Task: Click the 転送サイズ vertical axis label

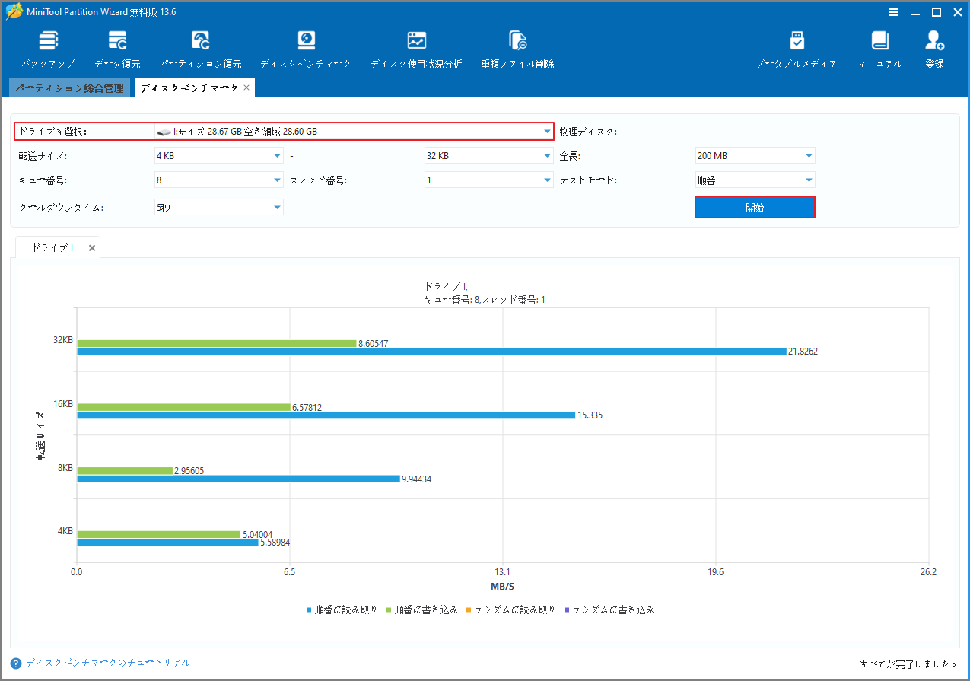Action: (40, 435)
